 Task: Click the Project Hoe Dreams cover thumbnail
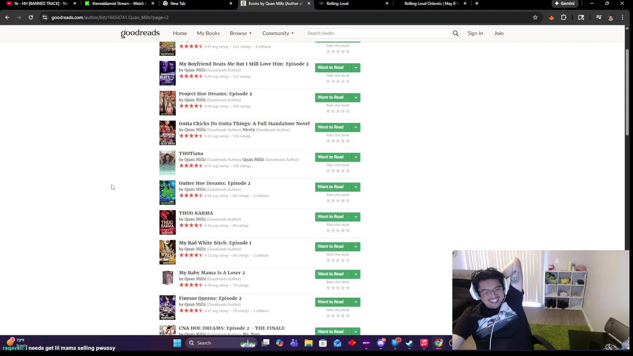point(167,103)
